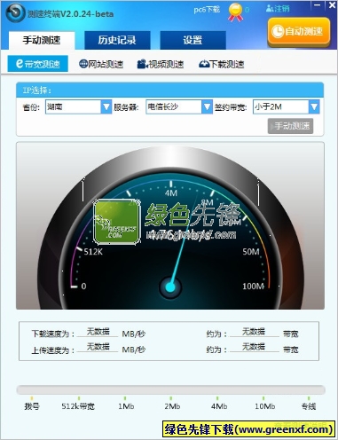This screenshot has height=440, width=338.
Task: Click the pc6下载 text in title bar
Action: tap(207, 10)
